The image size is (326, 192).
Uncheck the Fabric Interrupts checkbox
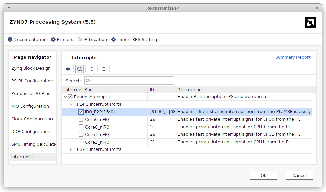[x=70, y=97]
